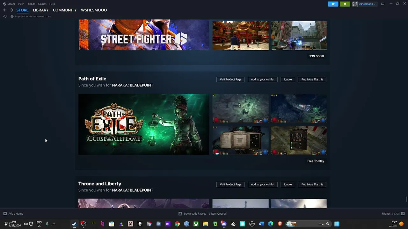Open the green notifications bell

coord(345,4)
